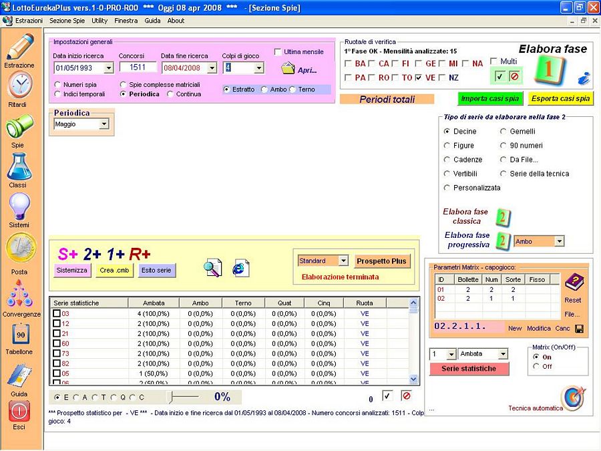Click the green checkmark icon under Multi
601x451 pixels.
pyautogui.click(x=499, y=77)
